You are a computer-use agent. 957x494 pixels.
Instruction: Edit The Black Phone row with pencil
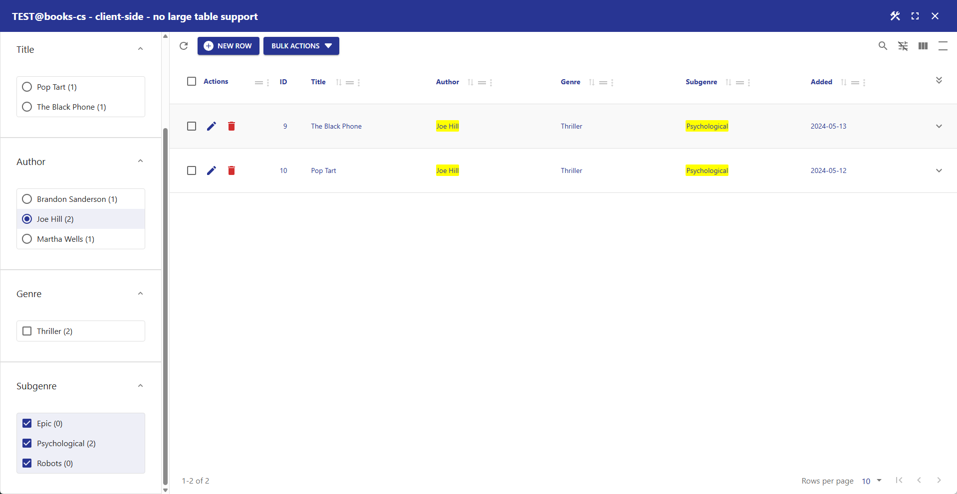click(212, 126)
